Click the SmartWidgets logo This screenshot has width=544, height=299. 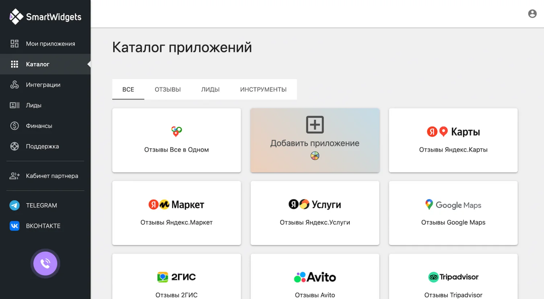[x=45, y=17]
